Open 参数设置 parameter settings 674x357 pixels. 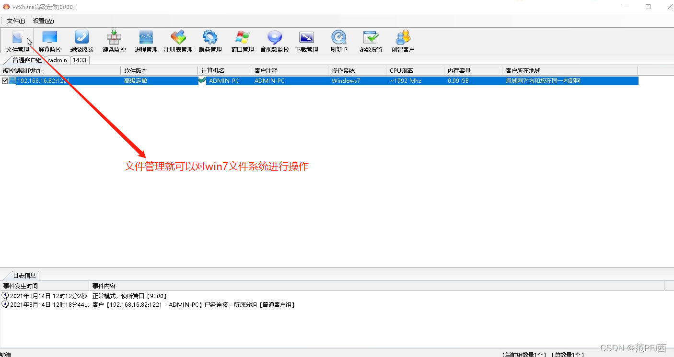click(x=371, y=41)
